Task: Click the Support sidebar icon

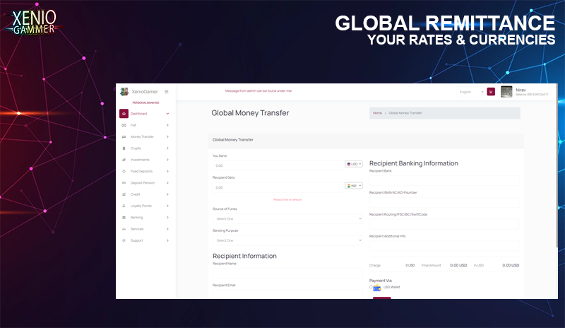Action: pyautogui.click(x=124, y=240)
